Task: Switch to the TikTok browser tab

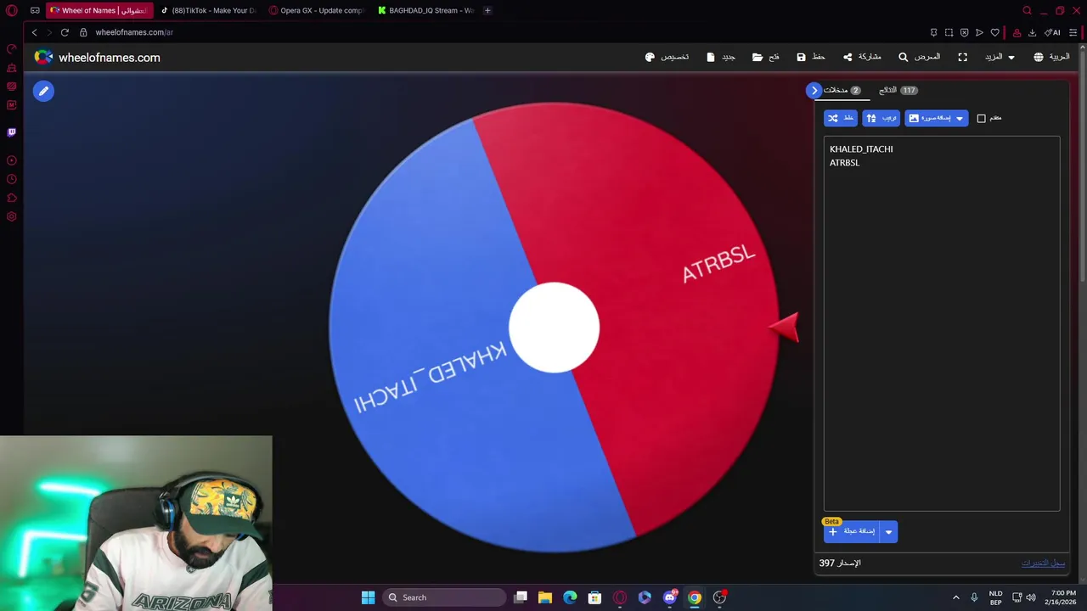Action: pyautogui.click(x=209, y=10)
